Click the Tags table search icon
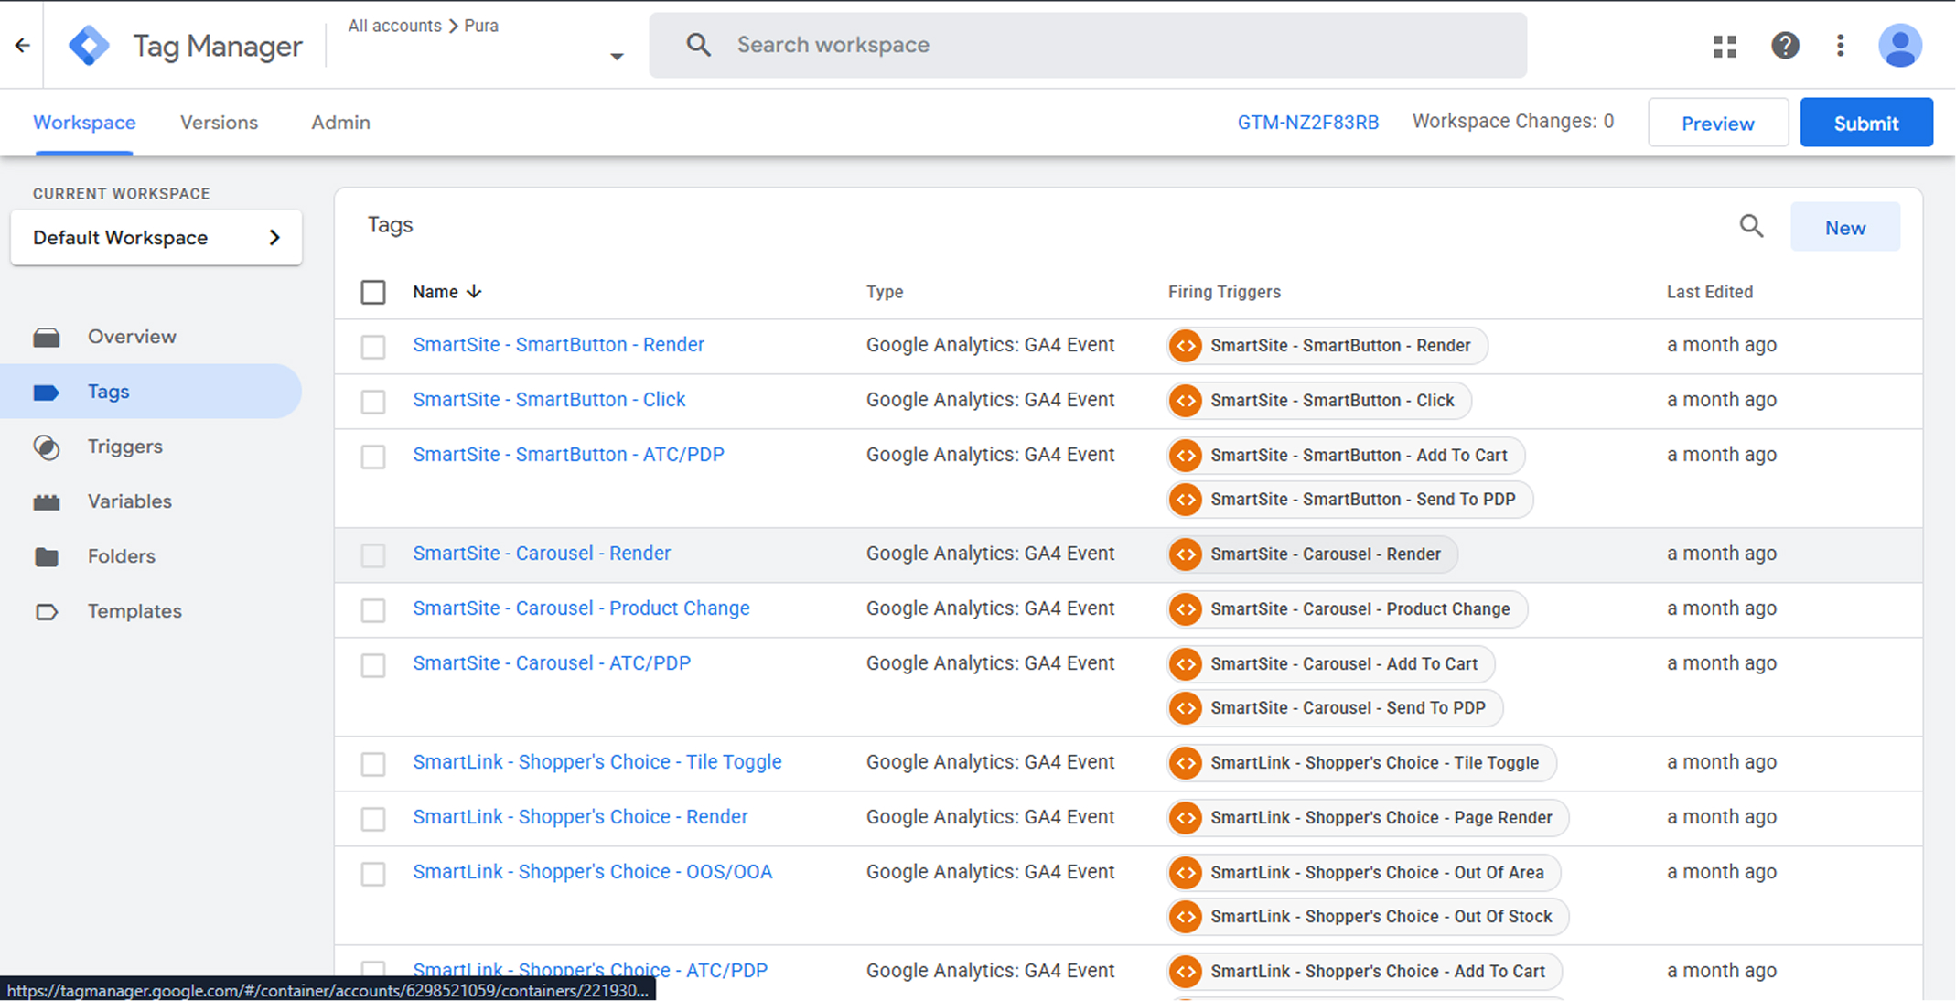The width and height of the screenshot is (1956, 1001). click(1751, 226)
